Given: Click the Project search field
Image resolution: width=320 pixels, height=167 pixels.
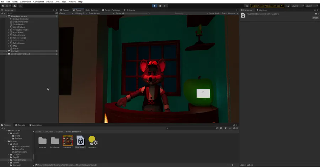Looking at the screenshot, I should pyautogui.click(x=191, y=128).
